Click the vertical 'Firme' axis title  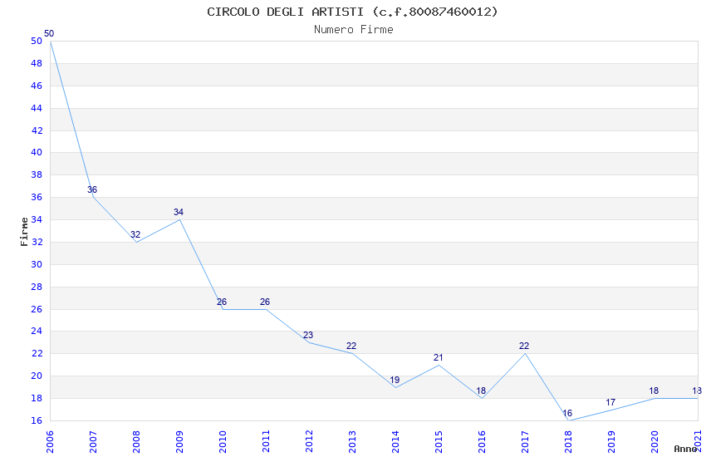click(x=24, y=232)
